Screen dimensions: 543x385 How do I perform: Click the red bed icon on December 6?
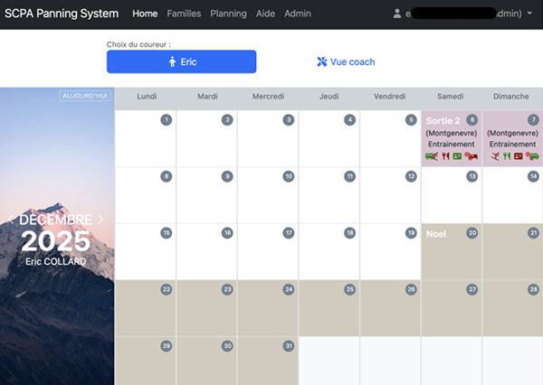471,156
